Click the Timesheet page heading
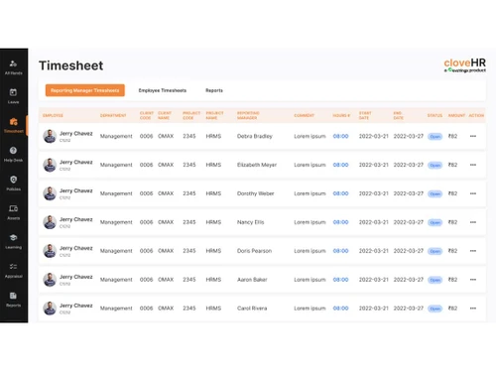 click(x=71, y=65)
